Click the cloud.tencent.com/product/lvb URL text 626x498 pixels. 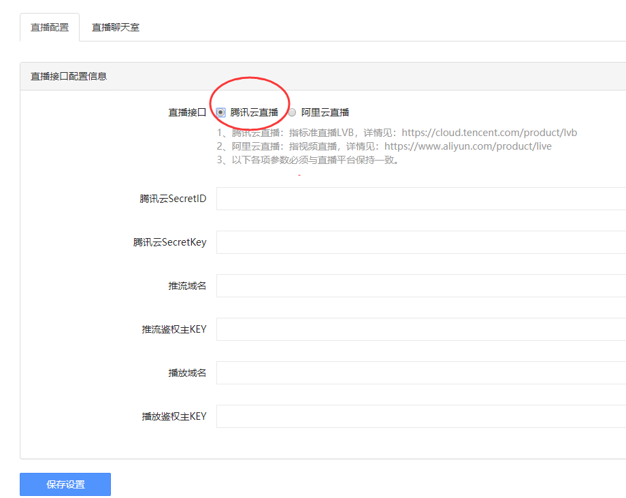pos(489,133)
